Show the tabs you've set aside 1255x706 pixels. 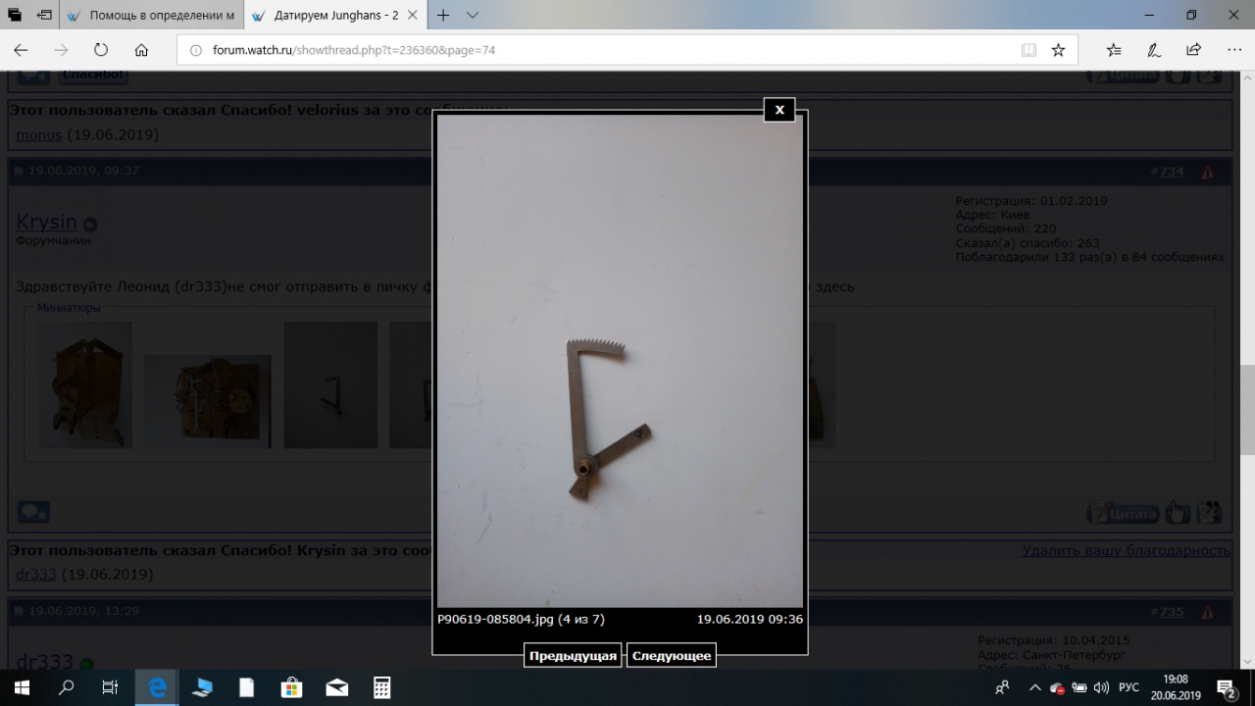point(16,16)
